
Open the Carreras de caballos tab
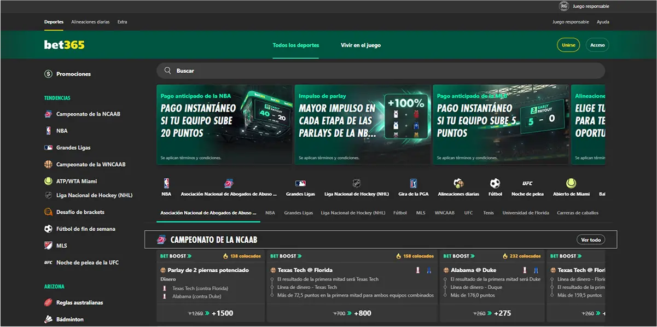pos(578,213)
